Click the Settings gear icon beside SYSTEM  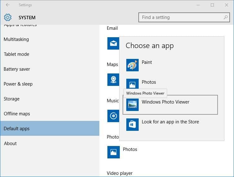pyautogui.click(x=8, y=17)
